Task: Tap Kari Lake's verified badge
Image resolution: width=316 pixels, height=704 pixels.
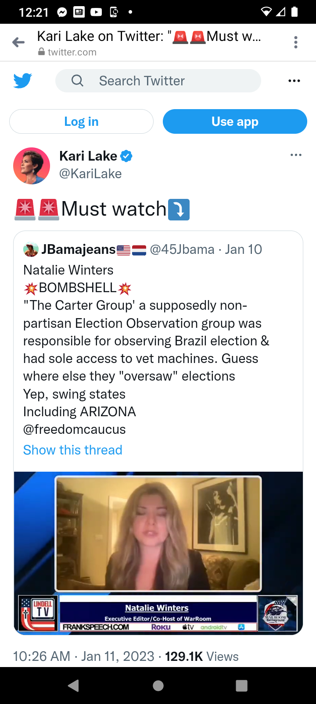Action: pos(126,156)
